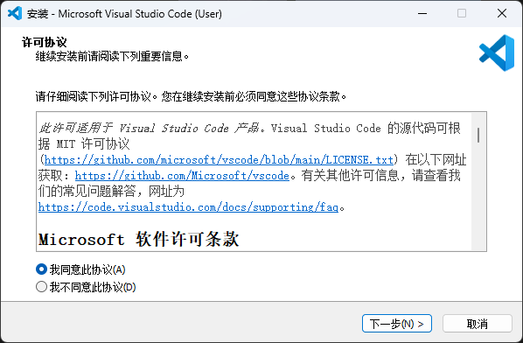
Task: Click the disabled maximize button
Action: point(462,14)
